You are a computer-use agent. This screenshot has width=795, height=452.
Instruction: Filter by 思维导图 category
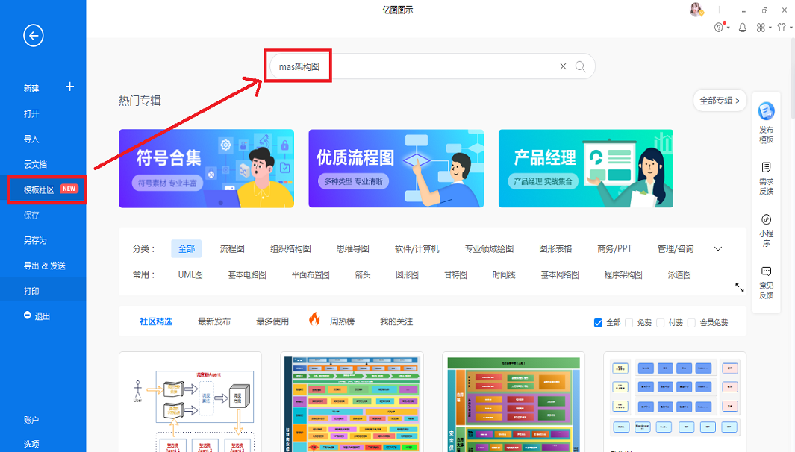click(353, 249)
